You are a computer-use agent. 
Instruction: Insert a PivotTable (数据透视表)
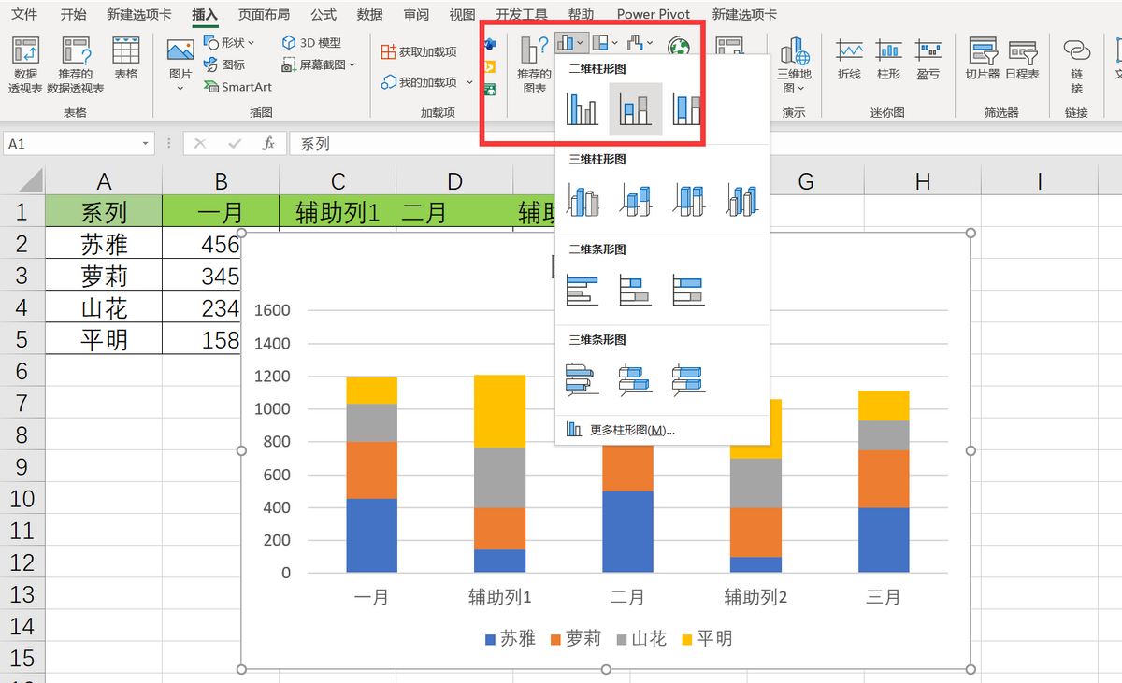pos(25,65)
